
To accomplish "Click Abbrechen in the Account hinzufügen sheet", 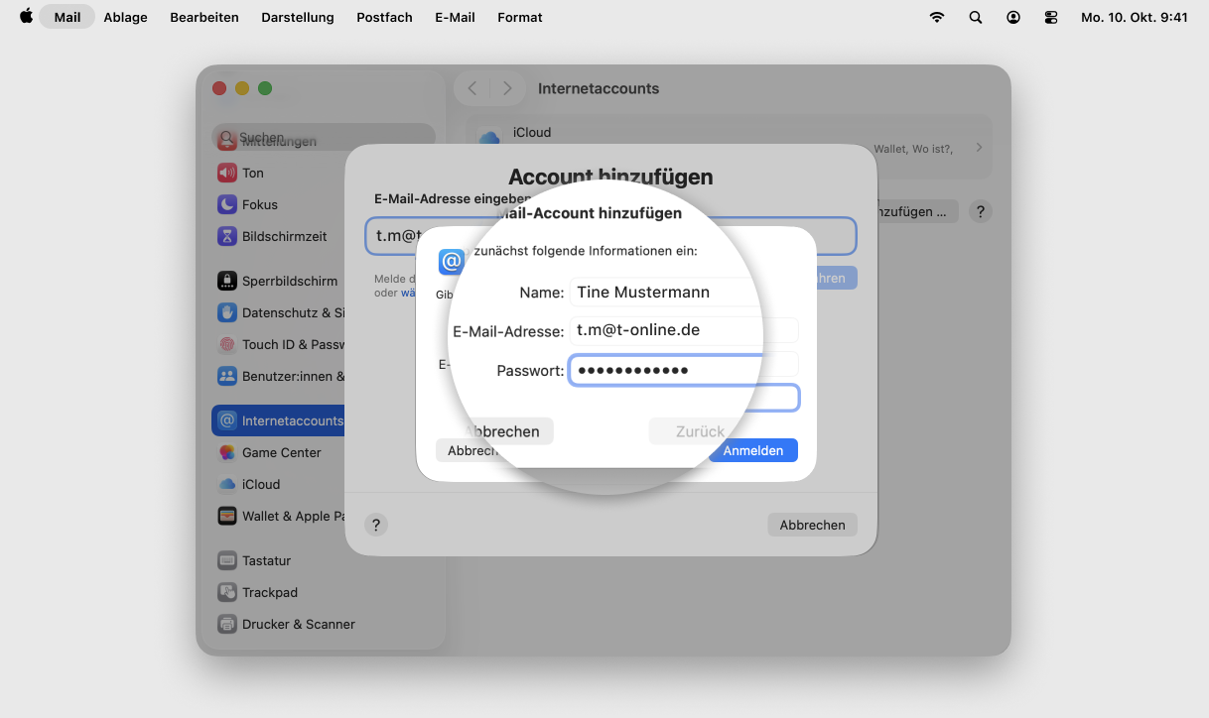I will pyautogui.click(x=811, y=525).
